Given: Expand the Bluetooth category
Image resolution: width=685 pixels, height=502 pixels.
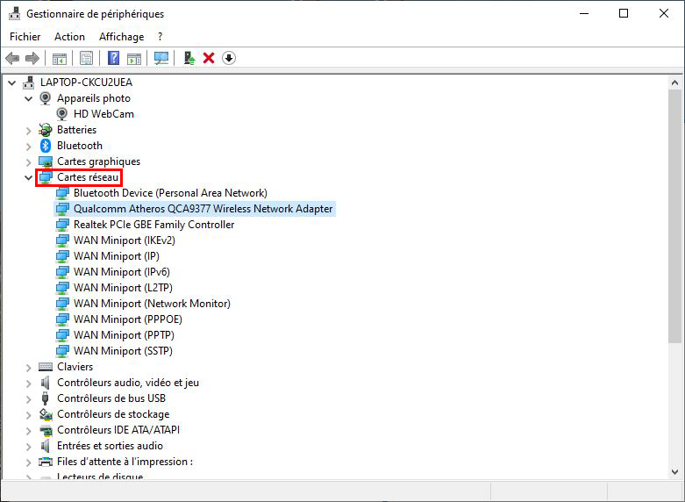Looking at the screenshot, I should [29, 146].
